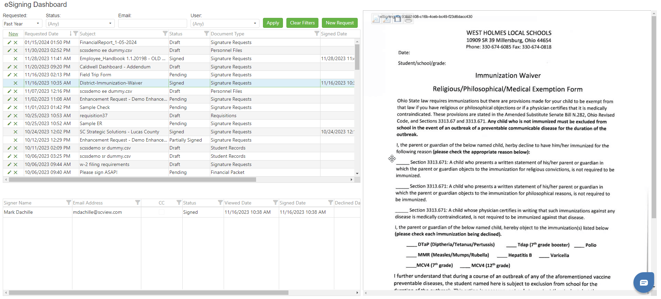Select the 'Enhancement Request' Partially Signed row
The width and height of the screenshot is (661, 299).
pyautogui.click(x=179, y=140)
